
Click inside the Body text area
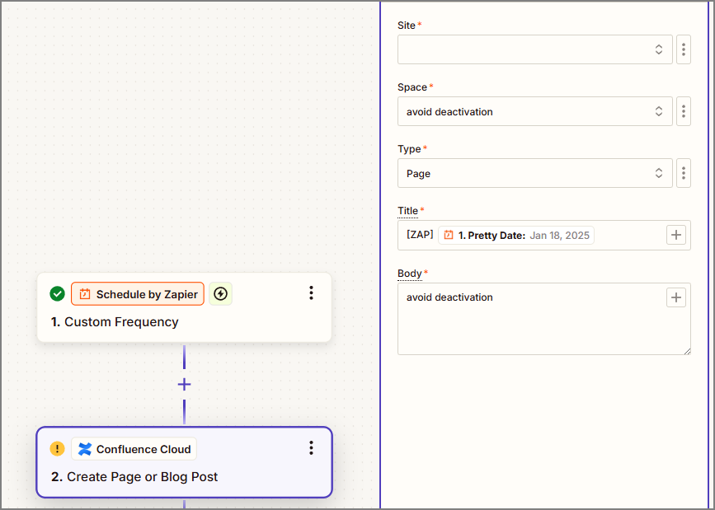(x=544, y=319)
